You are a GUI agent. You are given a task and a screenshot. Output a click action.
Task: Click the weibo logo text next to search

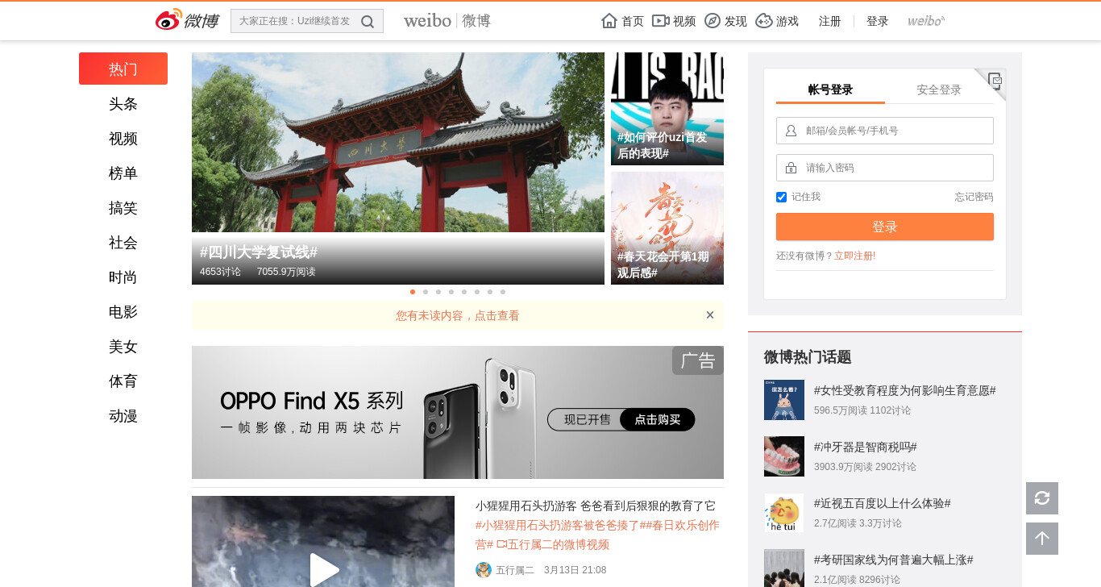(x=447, y=21)
